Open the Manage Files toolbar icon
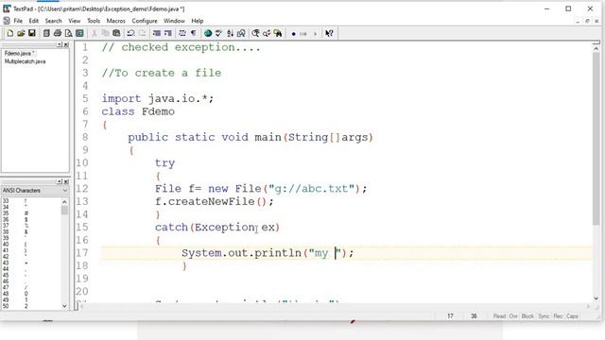Viewport: 605px width, 340px height. (46, 34)
